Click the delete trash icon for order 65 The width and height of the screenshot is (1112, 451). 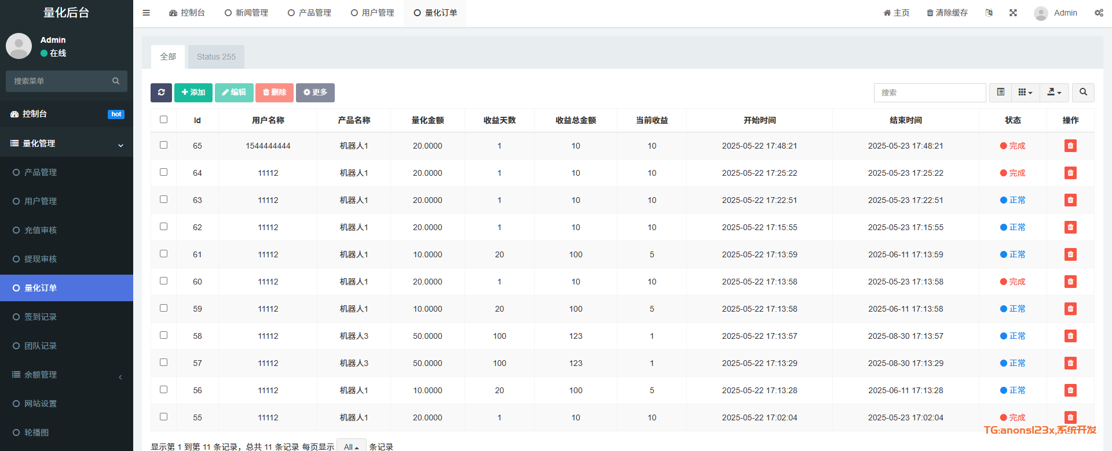pos(1070,146)
